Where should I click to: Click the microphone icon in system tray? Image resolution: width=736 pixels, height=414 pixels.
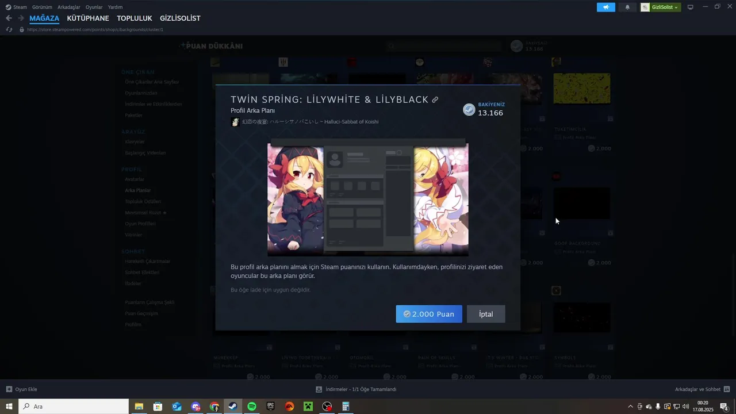(x=658, y=407)
